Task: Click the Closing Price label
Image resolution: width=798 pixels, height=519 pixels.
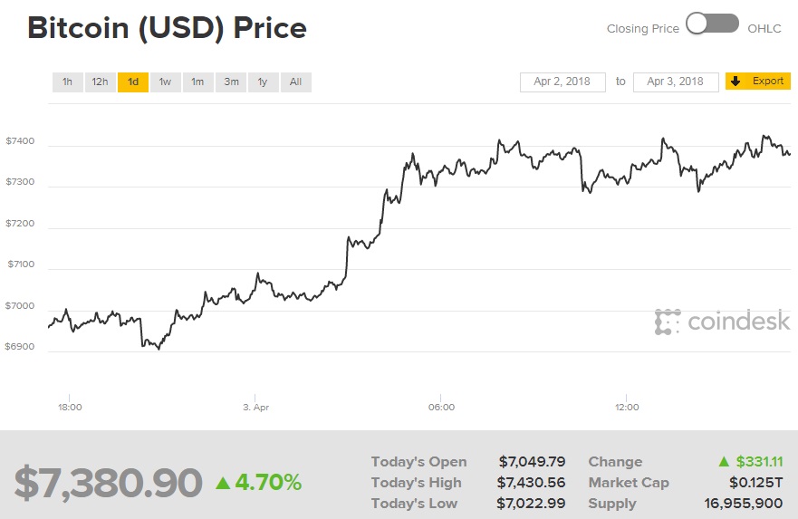Action: [x=642, y=28]
